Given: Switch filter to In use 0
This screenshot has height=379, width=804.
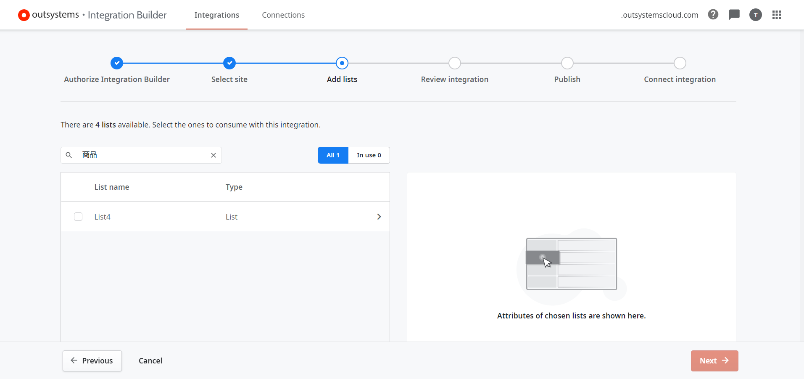Looking at the screenshot, I should 369,155.
